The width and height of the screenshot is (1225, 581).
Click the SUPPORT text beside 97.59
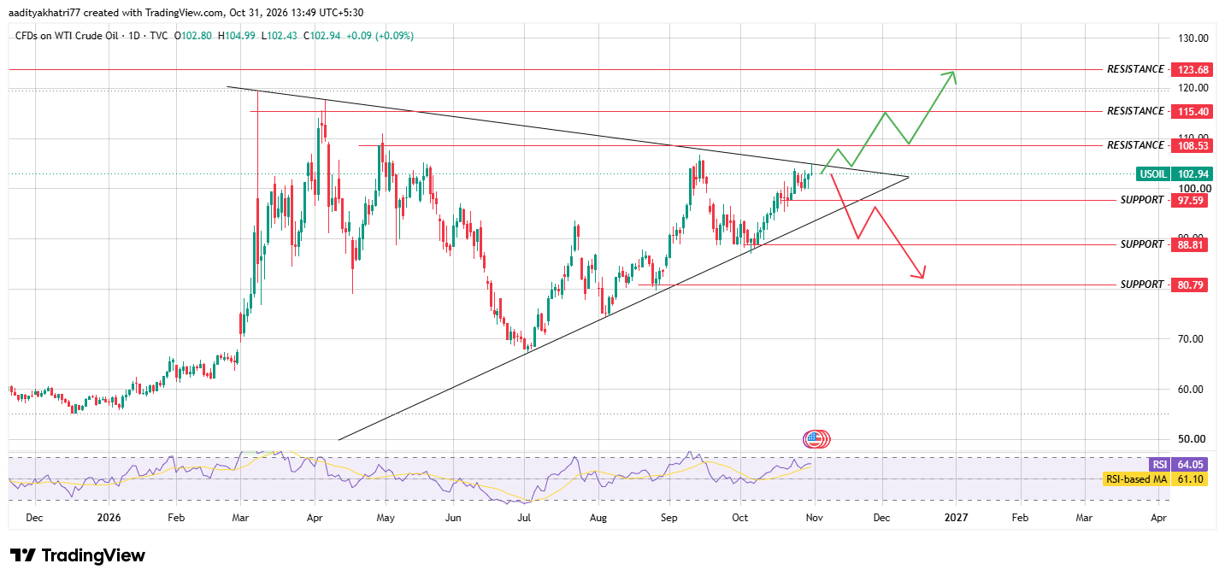coord(1142,200)
